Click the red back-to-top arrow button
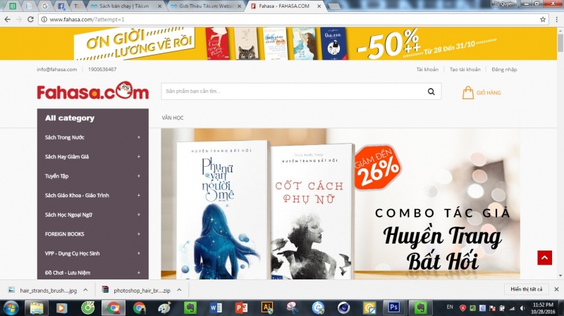This screenshot has height=316, width=564. click(544, 258)
